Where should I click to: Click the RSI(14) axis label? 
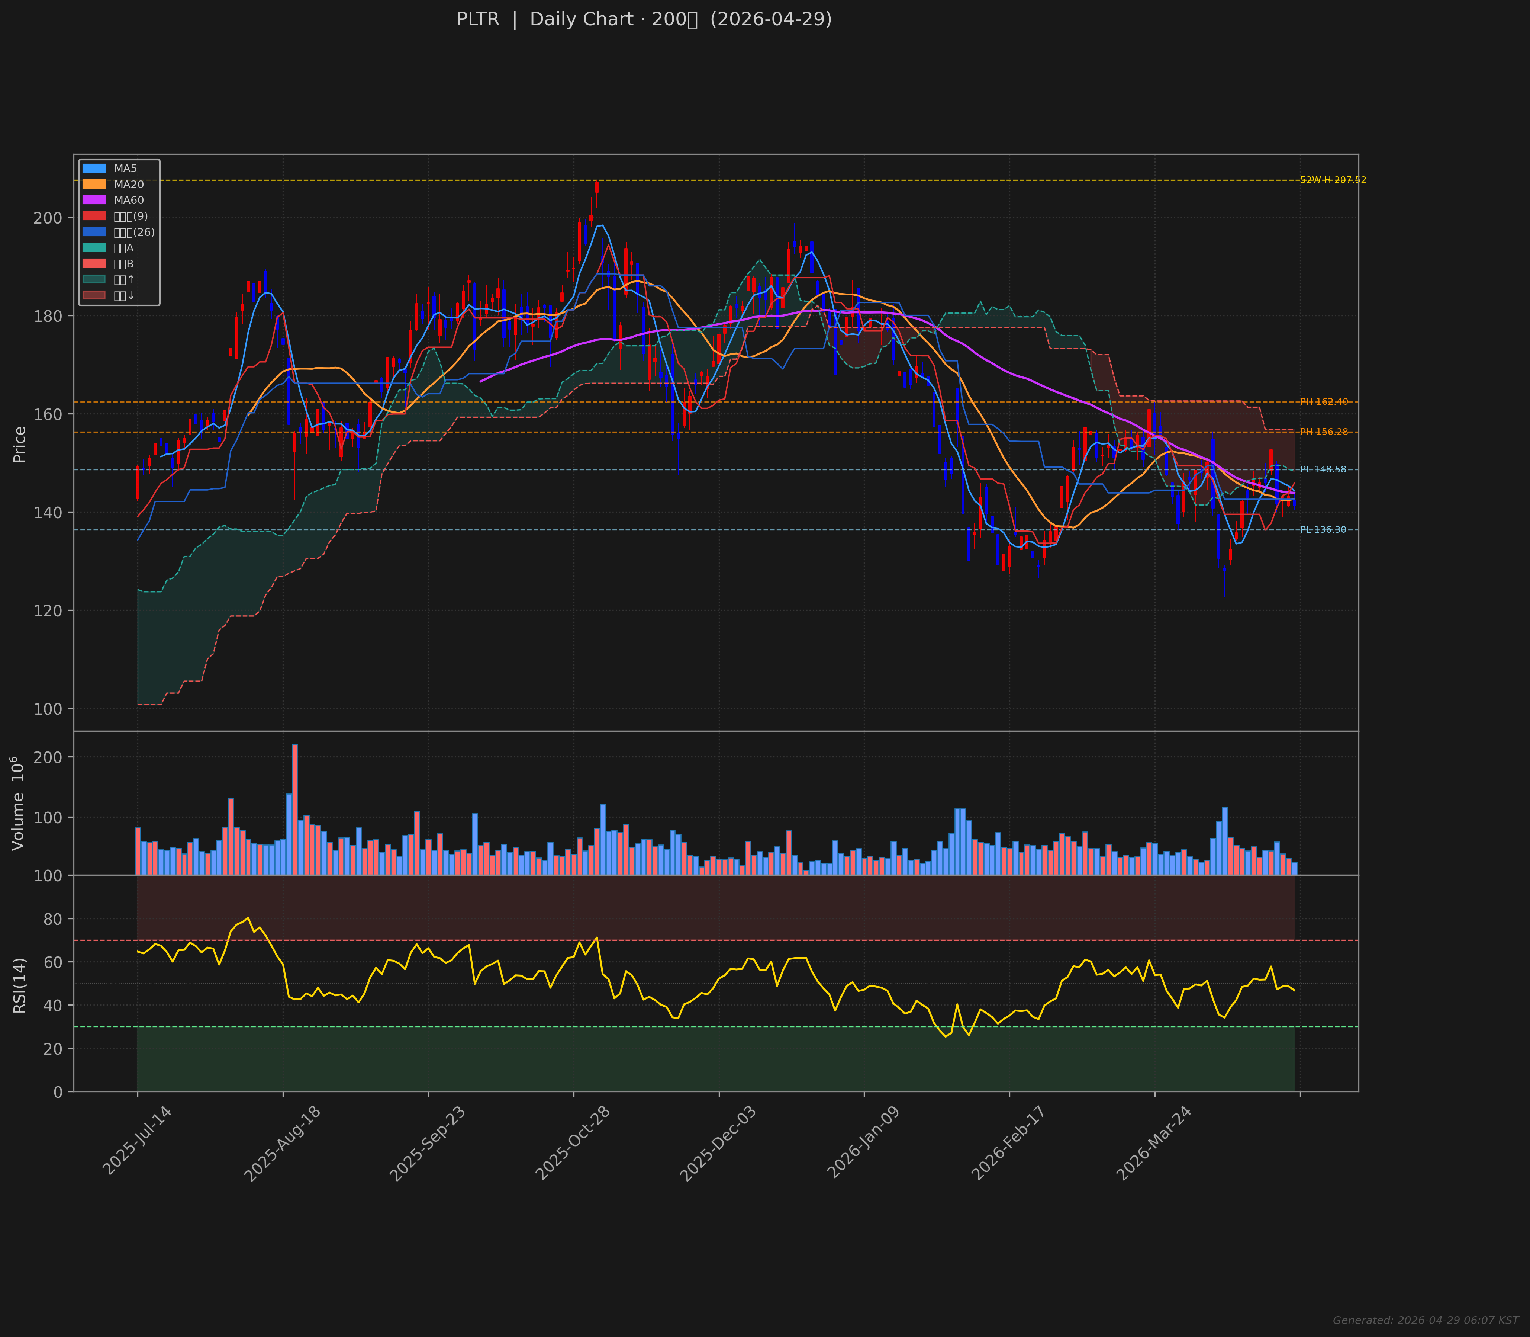20,985
